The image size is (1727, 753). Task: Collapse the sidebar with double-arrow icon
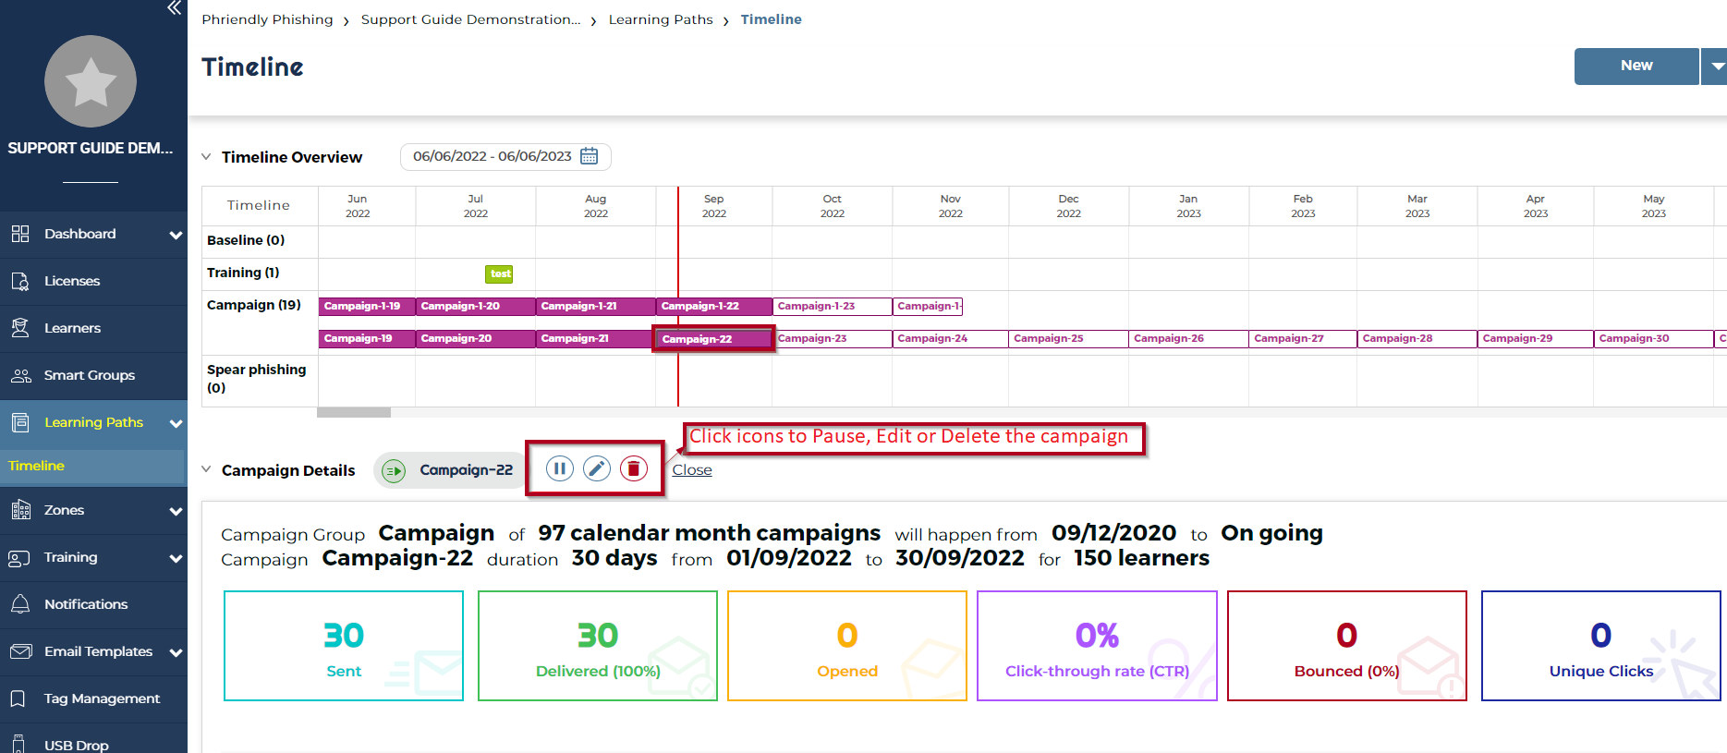pos(174,8)
